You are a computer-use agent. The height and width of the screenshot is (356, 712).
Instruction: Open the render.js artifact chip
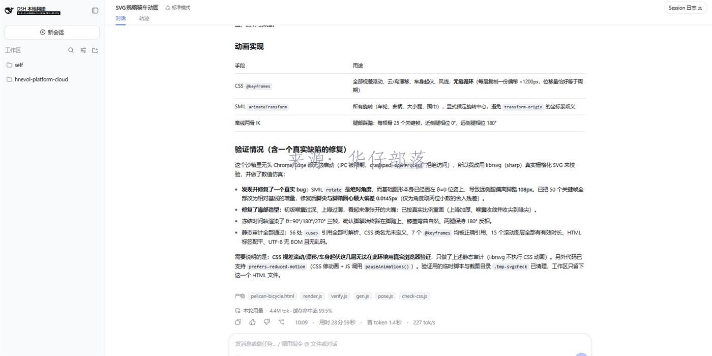[x=312, y=296]
